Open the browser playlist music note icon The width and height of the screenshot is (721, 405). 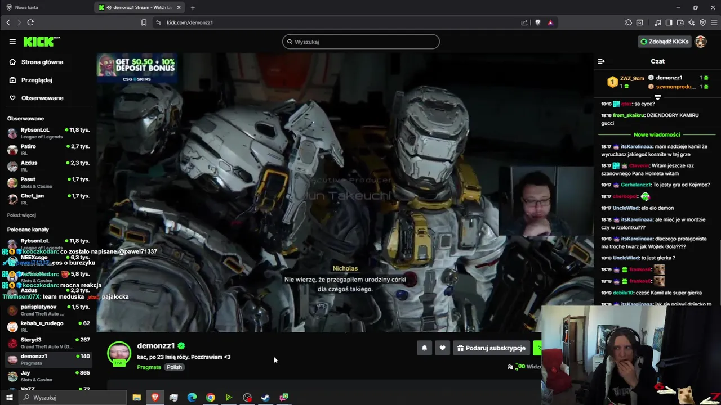[658, 22]
